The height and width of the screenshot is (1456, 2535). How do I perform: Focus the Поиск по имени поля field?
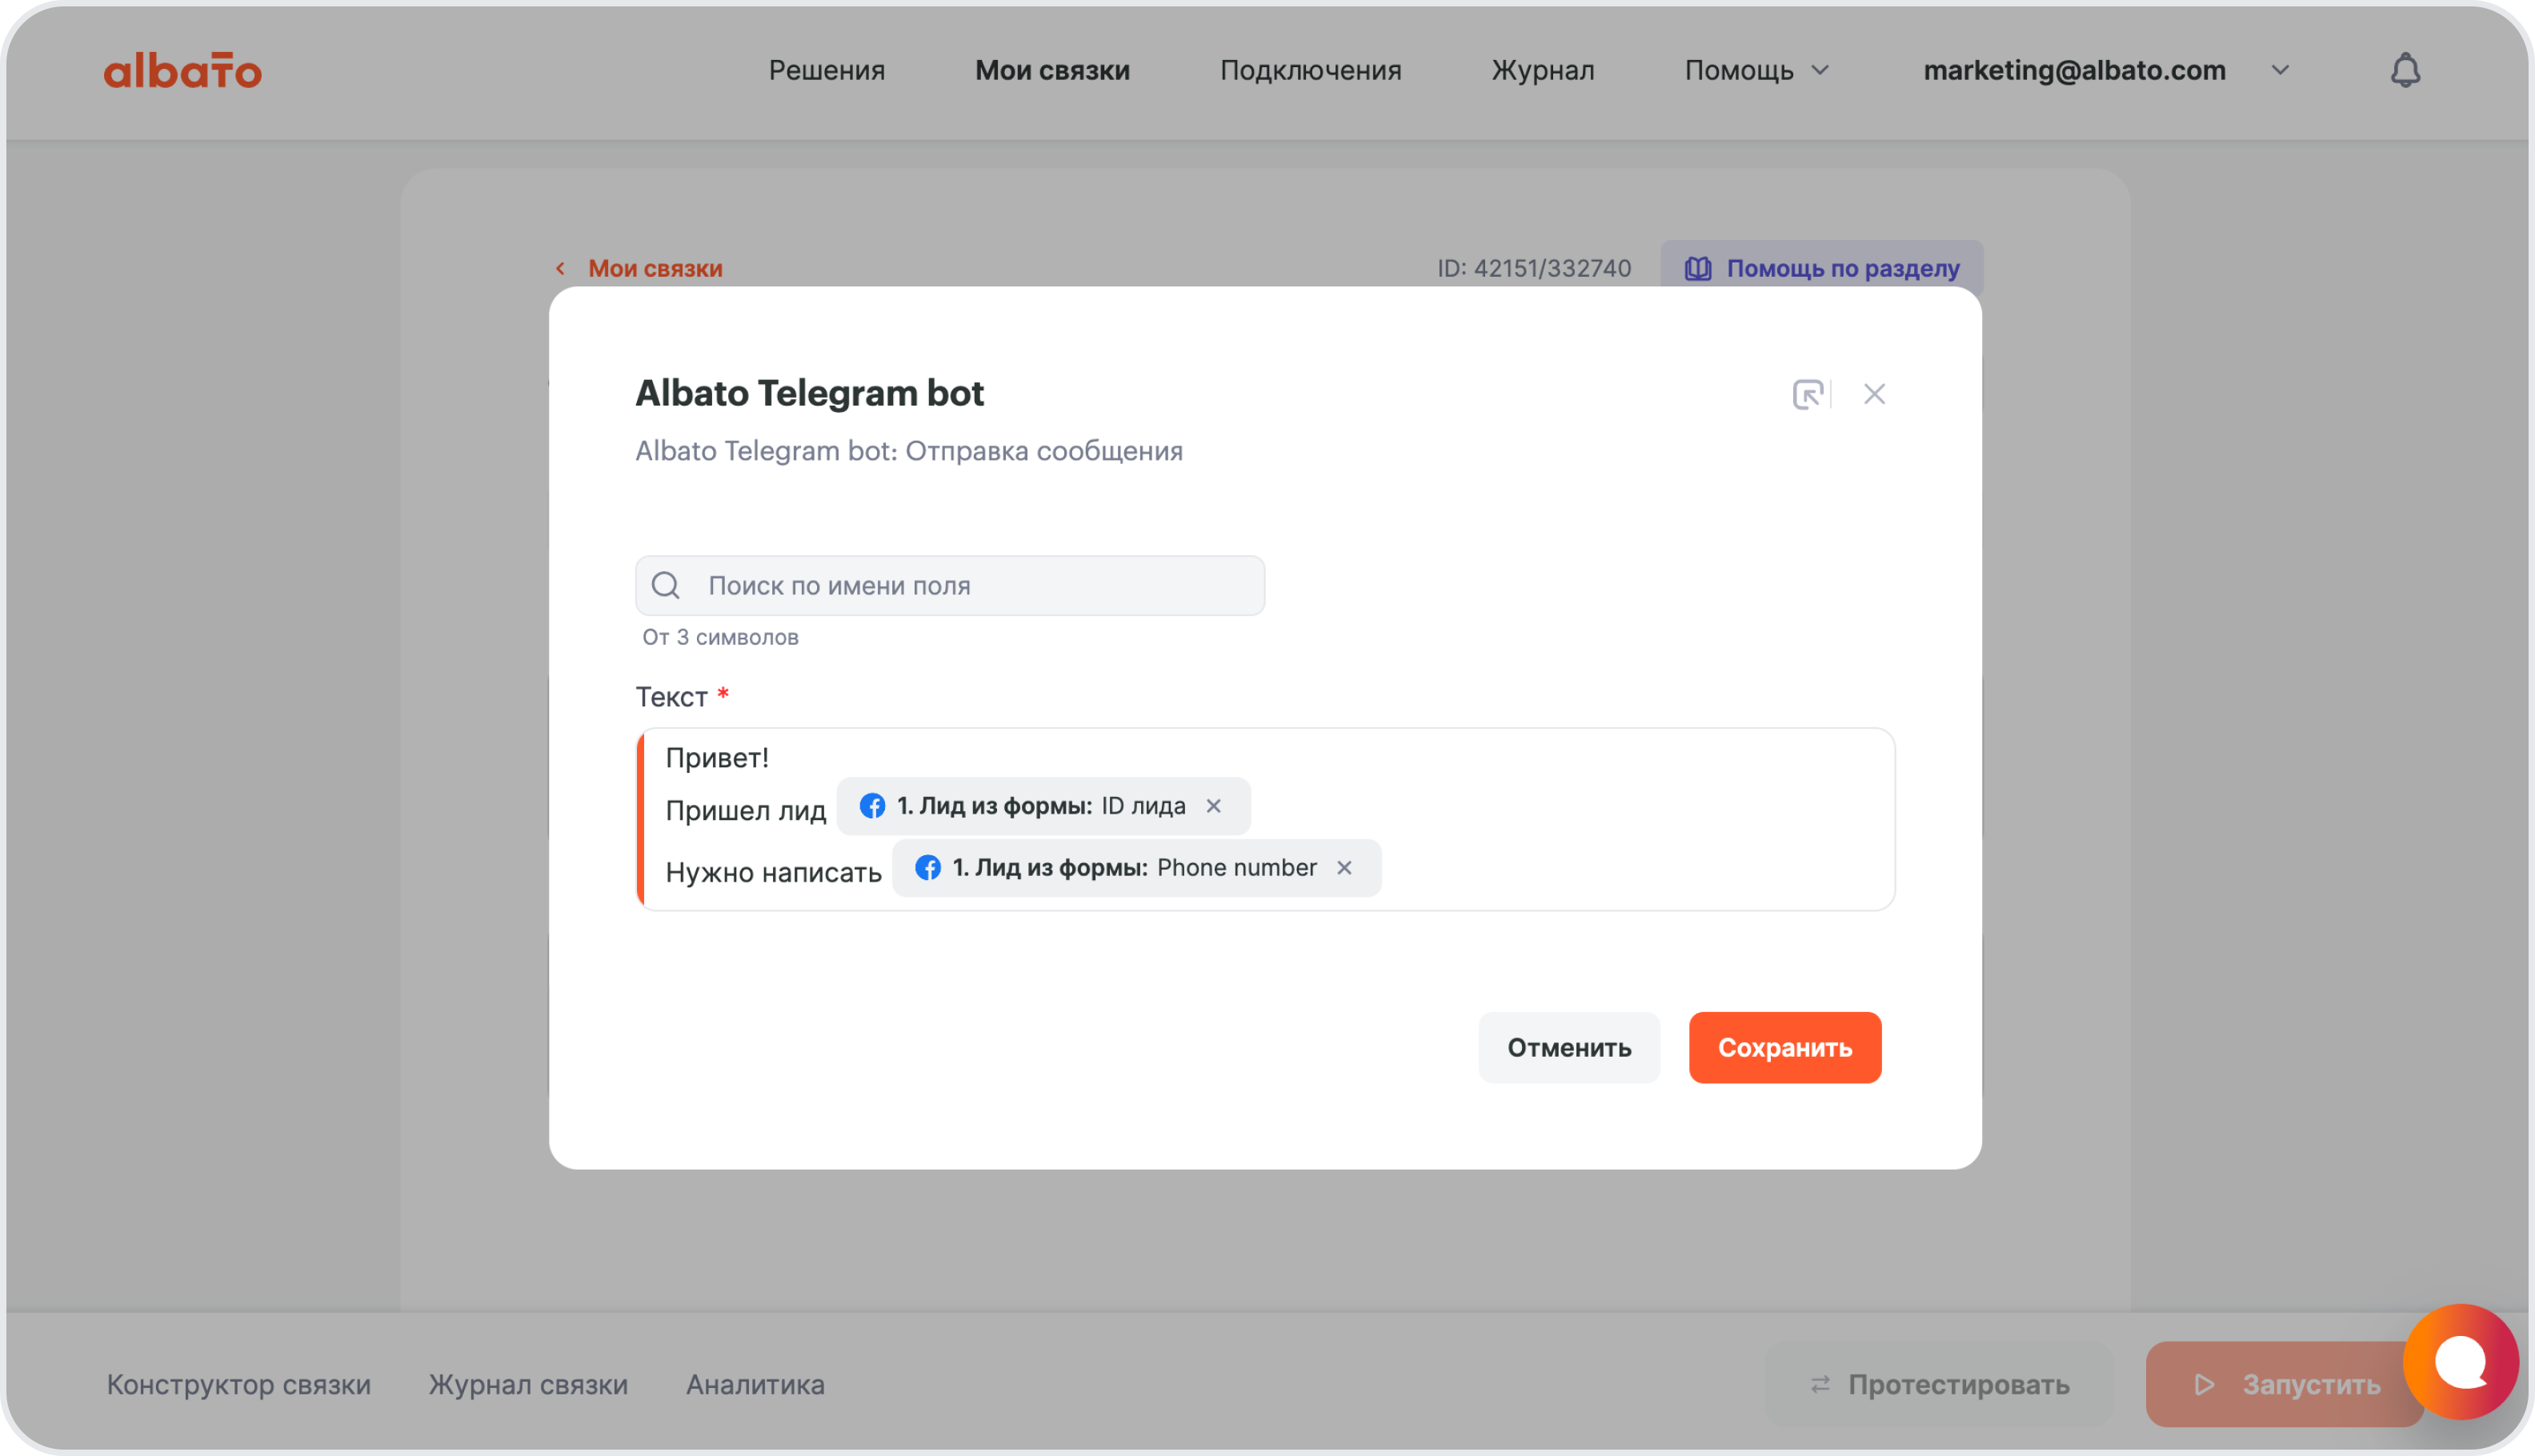pyautogui.click(x=949, y=586)
